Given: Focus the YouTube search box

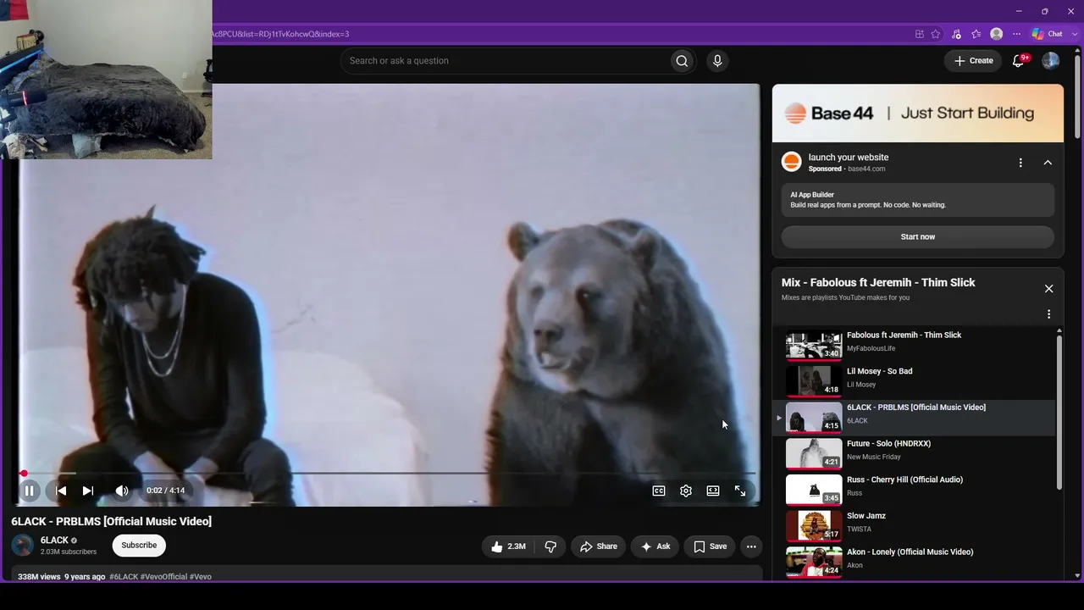Looking at the screenshot, I should pos(505,61).
